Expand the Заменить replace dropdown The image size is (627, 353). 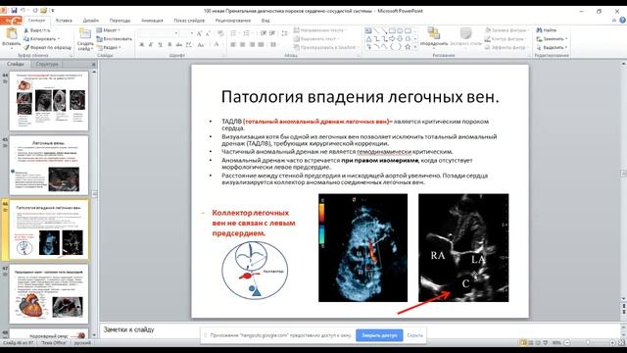tap(566, 39)
